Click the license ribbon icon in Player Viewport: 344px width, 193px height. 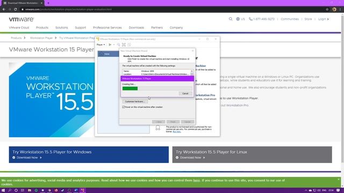pos(157,128)
